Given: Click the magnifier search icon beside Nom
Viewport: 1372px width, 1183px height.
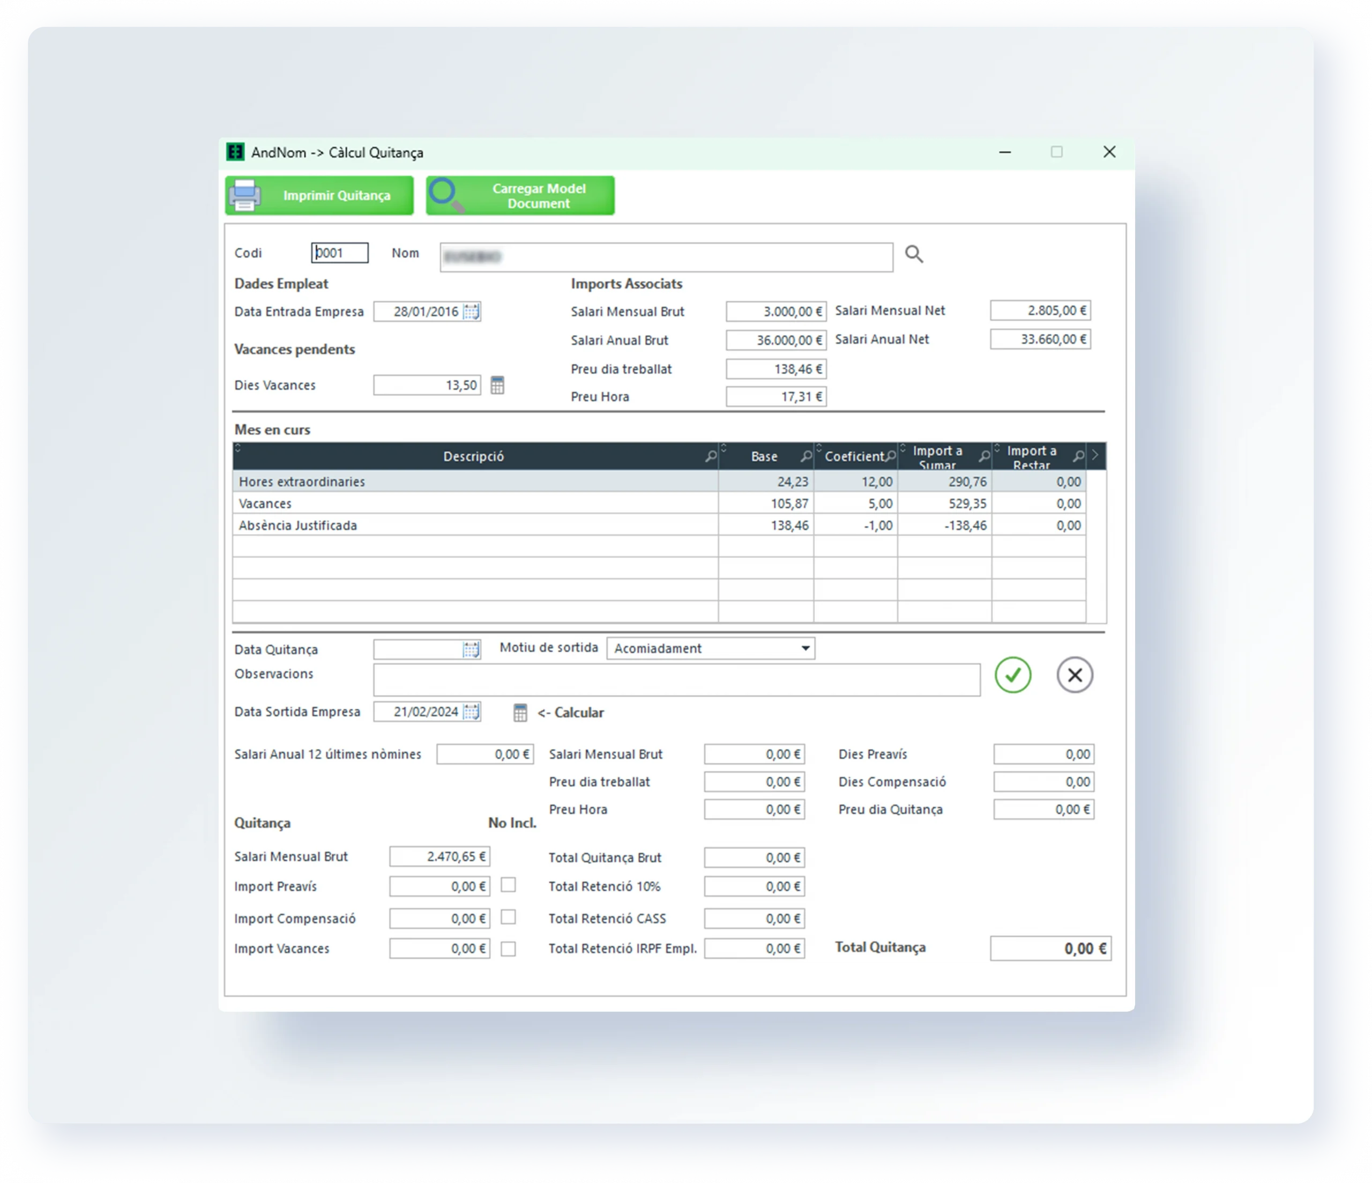Looking at the screenshot, I should pos(914,254).
